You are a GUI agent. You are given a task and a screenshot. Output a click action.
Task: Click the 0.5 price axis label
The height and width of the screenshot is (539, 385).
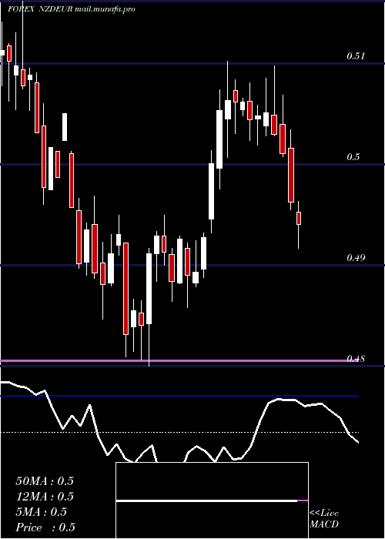coord(353,157)
